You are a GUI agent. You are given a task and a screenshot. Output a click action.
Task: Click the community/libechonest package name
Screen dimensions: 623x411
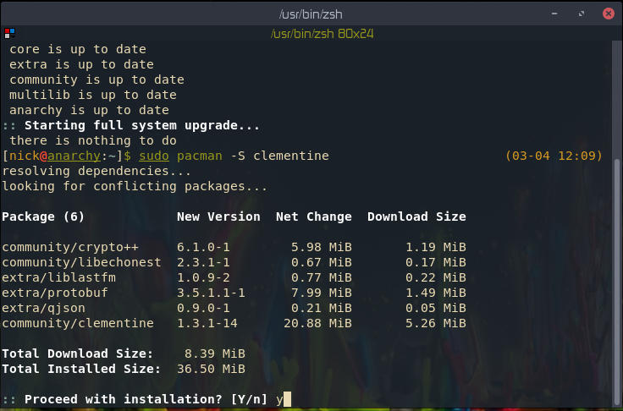pos(81,262)
